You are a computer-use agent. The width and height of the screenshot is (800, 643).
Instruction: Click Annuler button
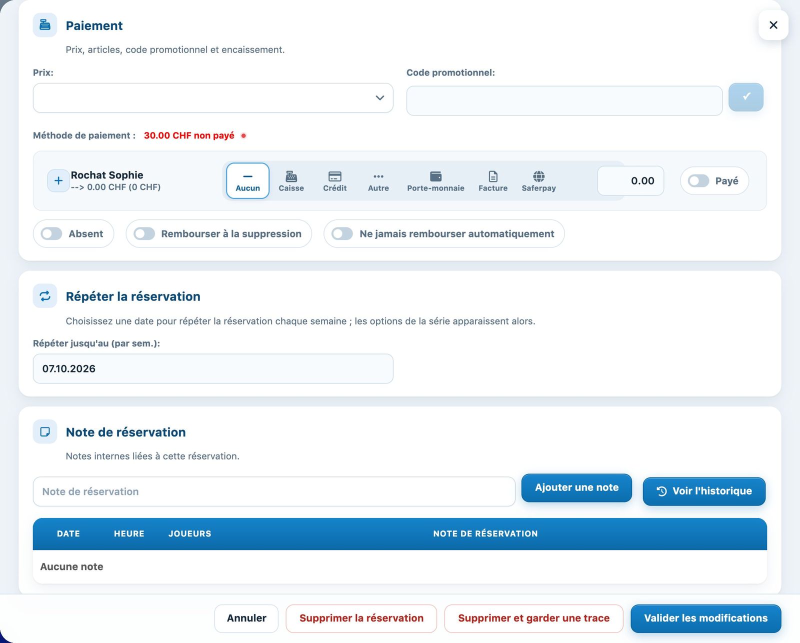[246, 618]
